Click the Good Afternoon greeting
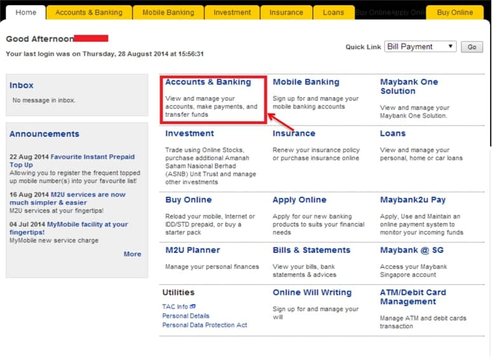The width and height of the screenshot is (492, 357). coord(40,39)
